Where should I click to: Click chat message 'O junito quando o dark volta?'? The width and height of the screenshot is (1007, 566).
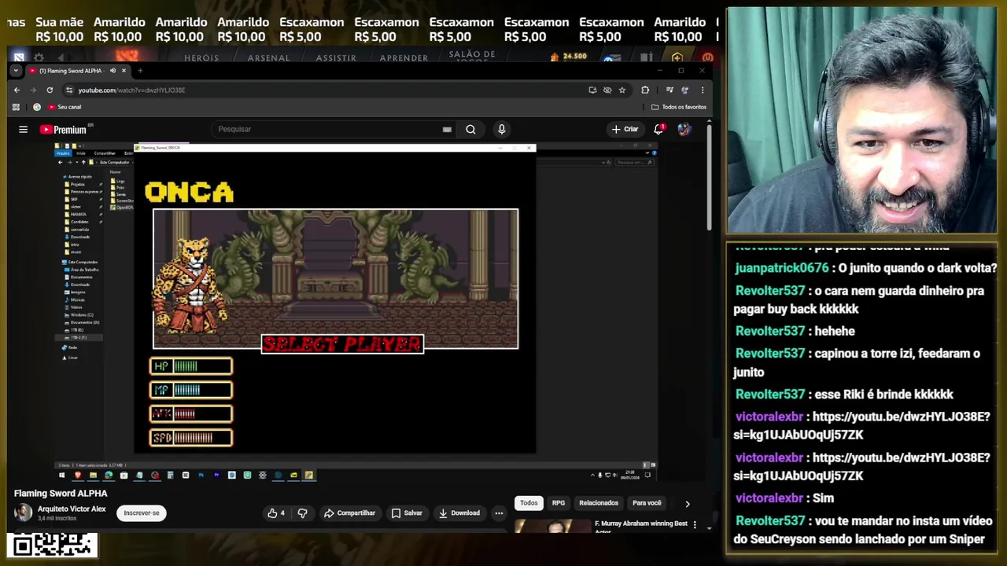865,268
